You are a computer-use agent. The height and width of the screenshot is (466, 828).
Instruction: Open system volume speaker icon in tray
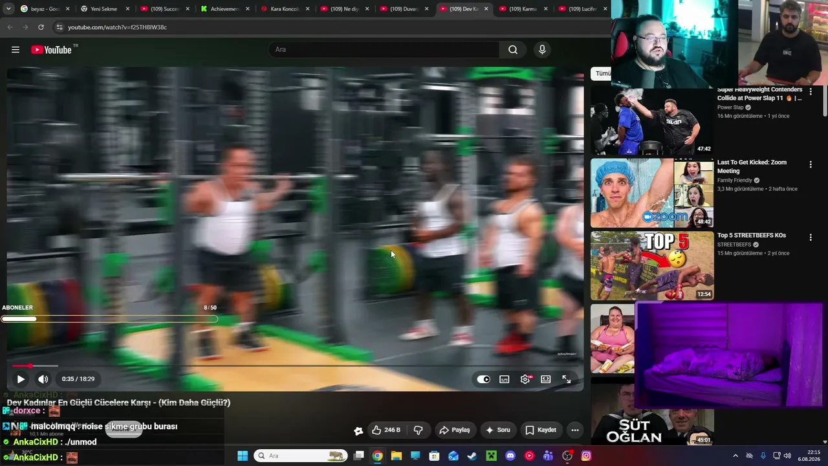(x=788, y=456)
